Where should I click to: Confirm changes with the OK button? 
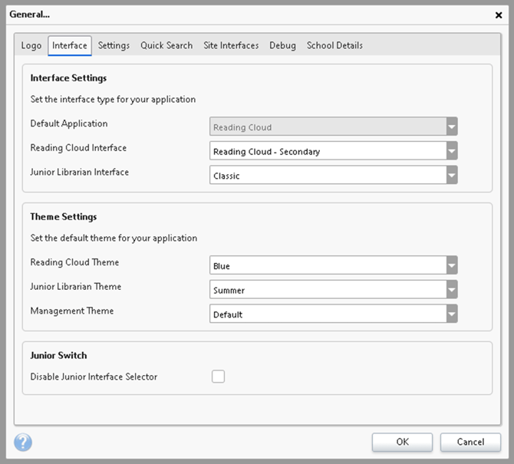[x=402, y=442]
